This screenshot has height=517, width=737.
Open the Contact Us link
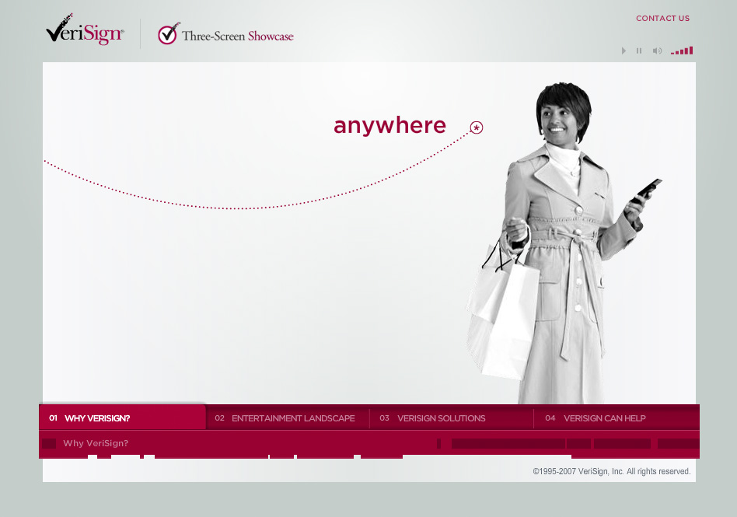point(662,19)
